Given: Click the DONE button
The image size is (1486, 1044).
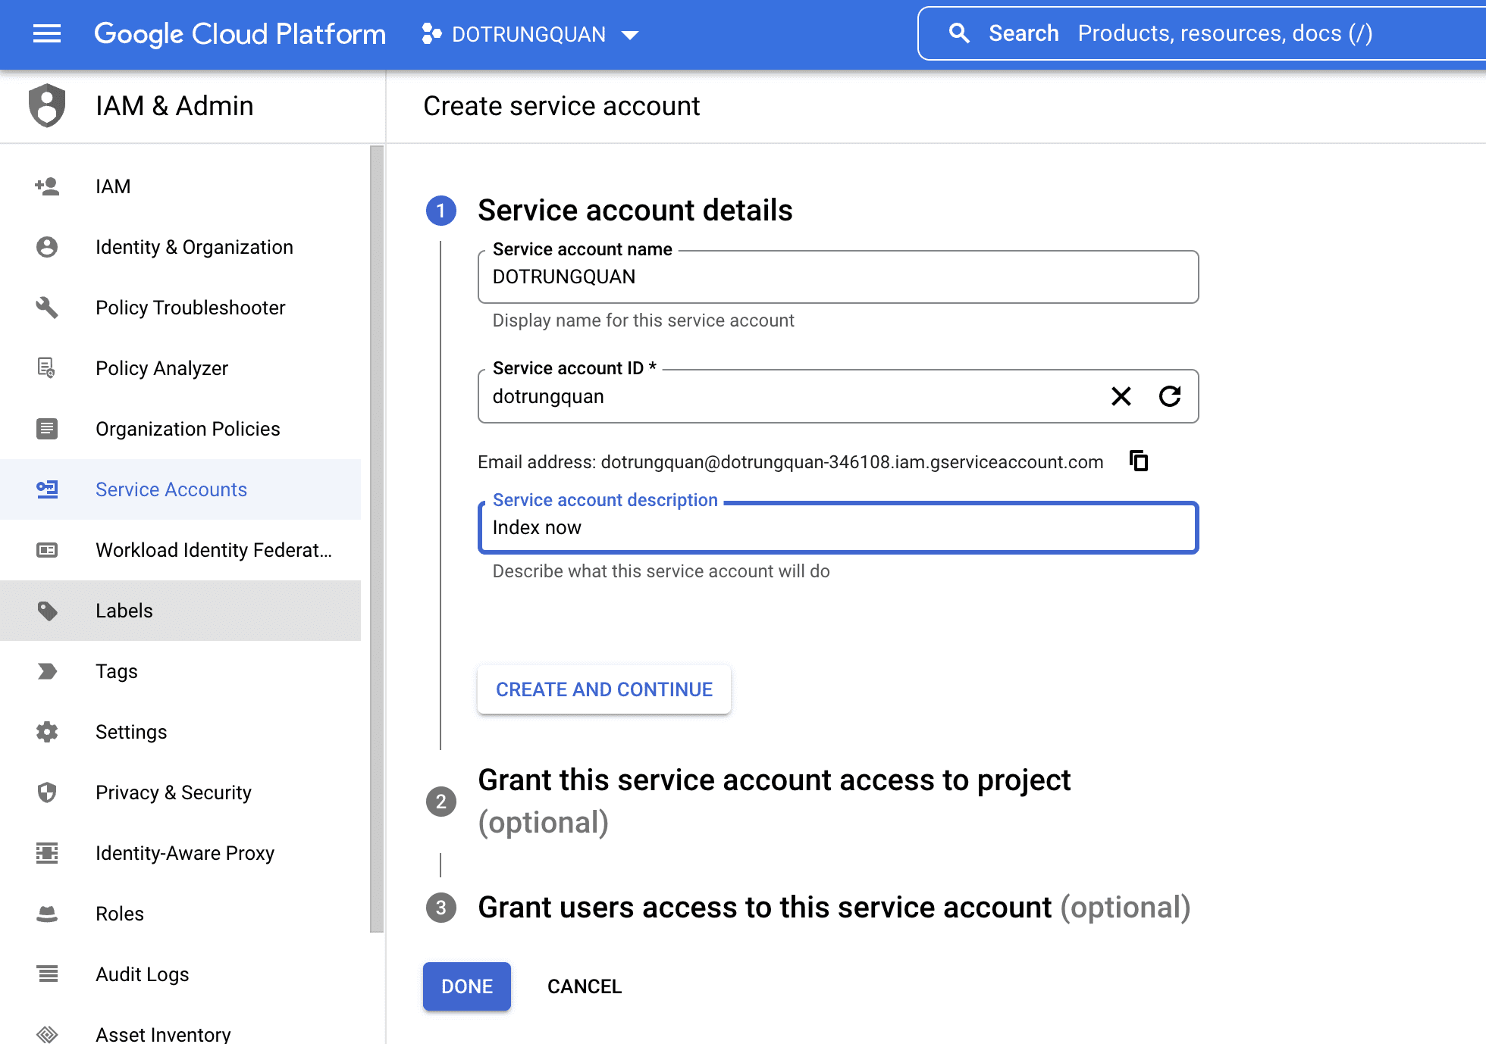Looking at the screenshot, I should (466, 986).
